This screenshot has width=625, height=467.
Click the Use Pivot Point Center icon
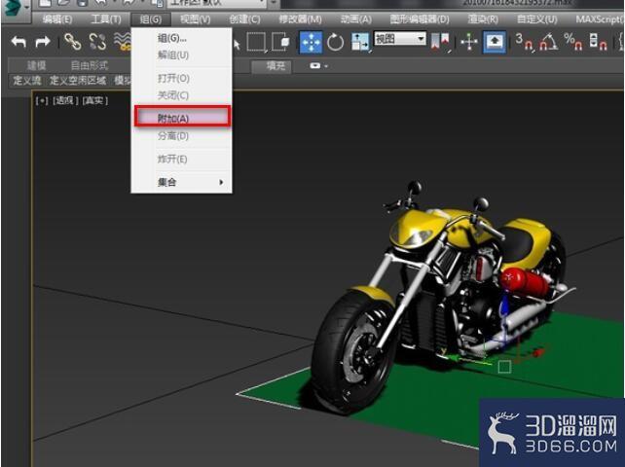[441, 42]
